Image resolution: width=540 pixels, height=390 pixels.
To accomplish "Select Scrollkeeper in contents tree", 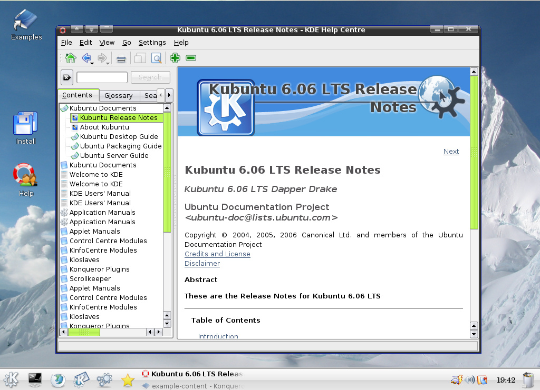I will tap(90, 278).
